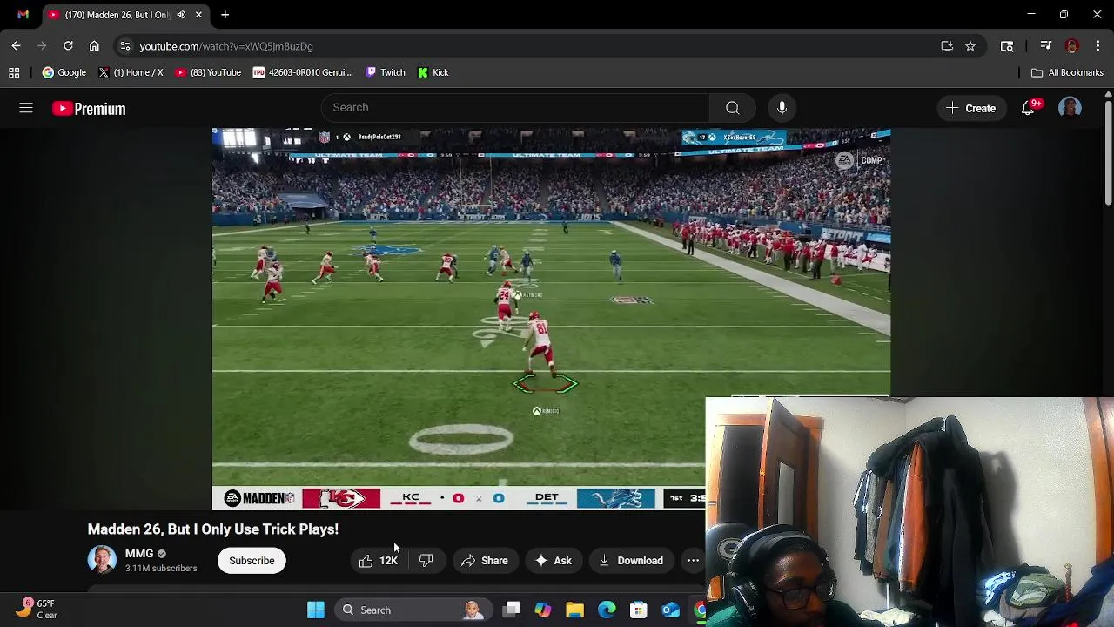Viewport: 1114px width, 627px height.
Task: Open YouTube notifications bell
Action: pyautogui.click(x=1028, y=108)
